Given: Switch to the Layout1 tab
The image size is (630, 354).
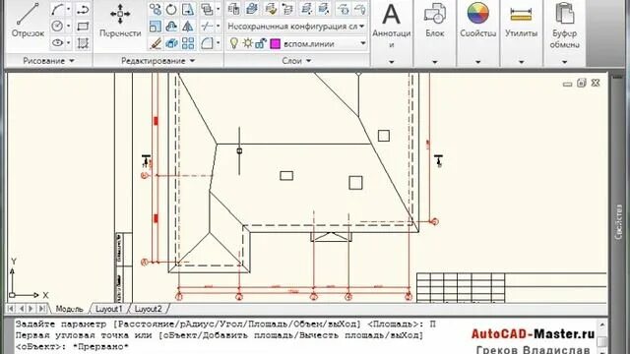Looking at the screenshot, I should (x=108, y=309).
